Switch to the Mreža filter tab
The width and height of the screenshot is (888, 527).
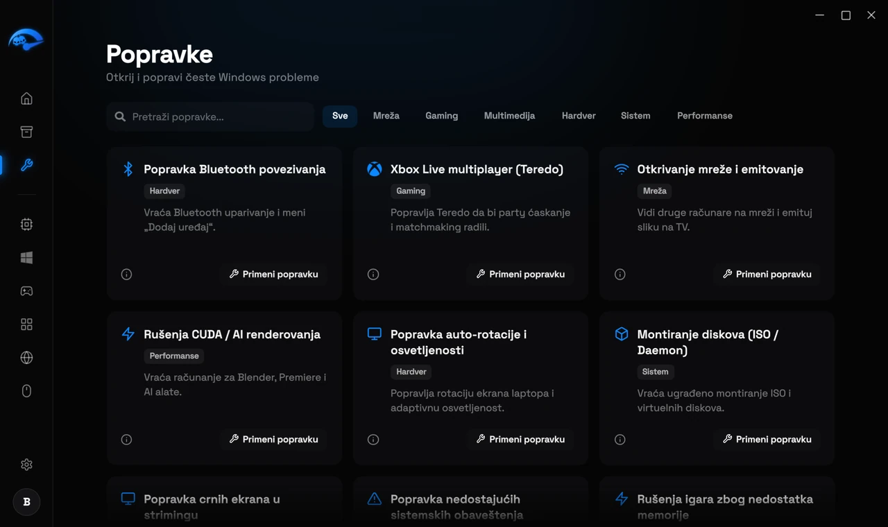coord(386,116)
